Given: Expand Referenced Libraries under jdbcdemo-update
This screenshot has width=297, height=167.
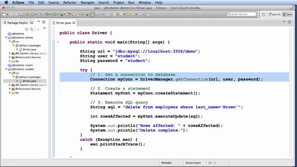Looking at the screenshot, I should 10,89.
